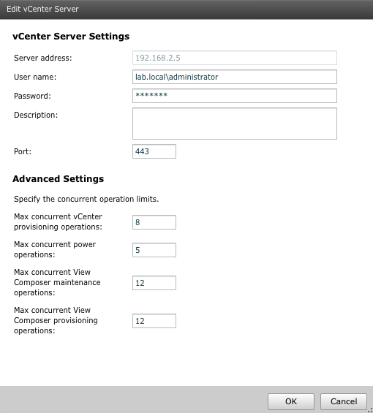The width and height of the screenshot is (373, 413).
Task: Click the Port field showing 443
Action: [x=154, y=151]
